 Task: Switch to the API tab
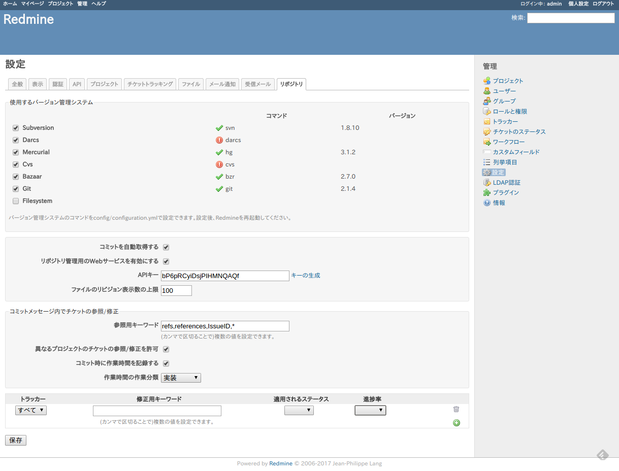77,84
